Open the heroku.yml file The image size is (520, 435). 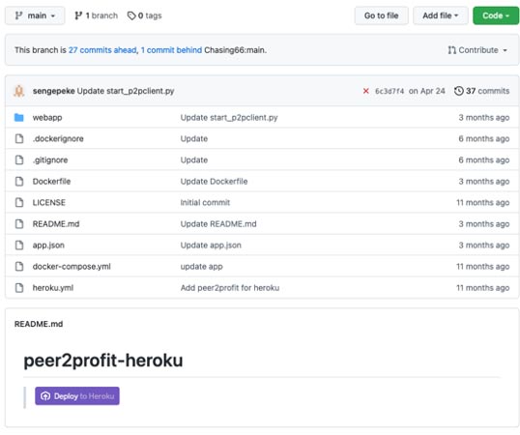[x=53, y=287]
